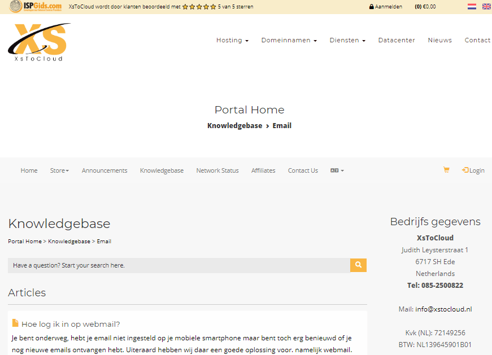This screenshot has width=492, height=355.
Task: Click the Login link
Action: [x=473, y=170]
